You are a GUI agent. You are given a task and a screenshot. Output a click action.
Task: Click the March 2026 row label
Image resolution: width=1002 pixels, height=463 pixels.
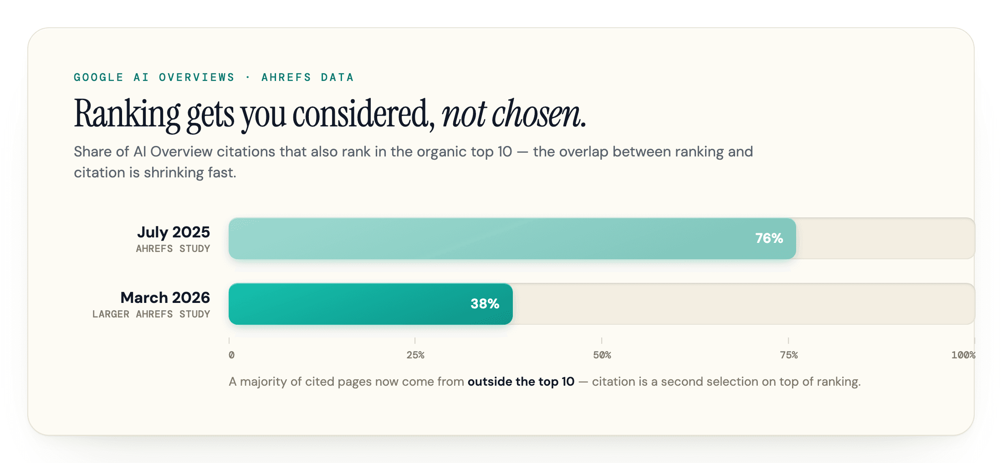tap(165, 297)
